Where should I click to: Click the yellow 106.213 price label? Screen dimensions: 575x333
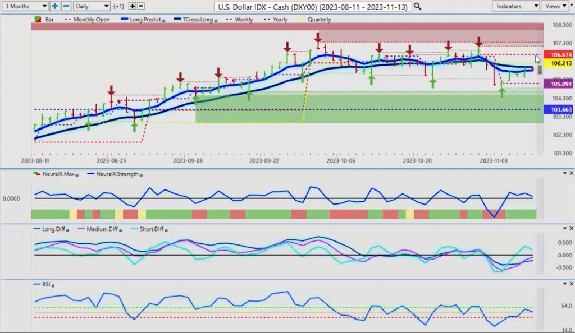tap(558, 63)
